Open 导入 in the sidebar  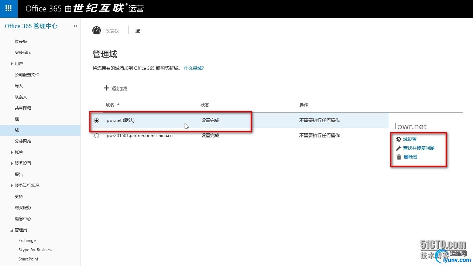tap(19, 86)
